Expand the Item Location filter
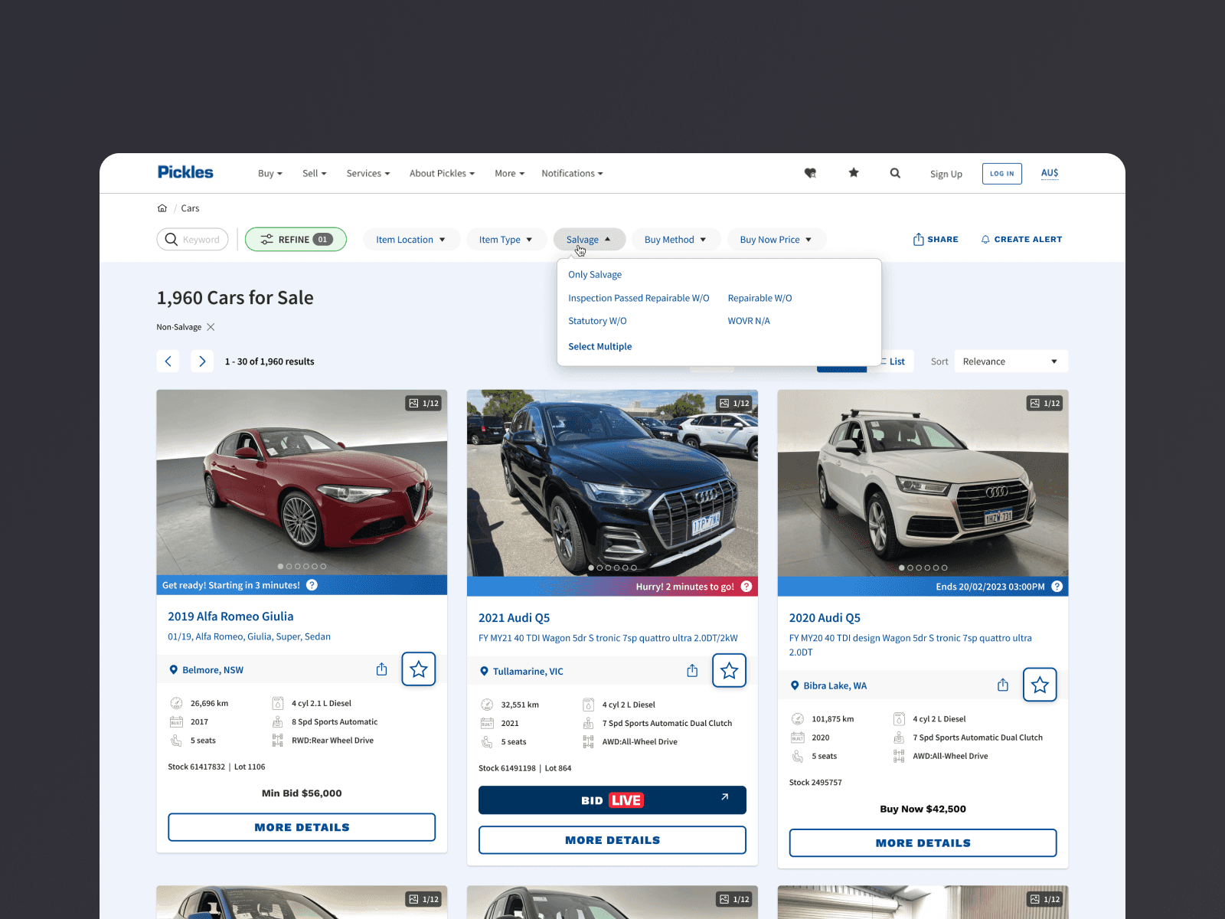 pos(411,240)
